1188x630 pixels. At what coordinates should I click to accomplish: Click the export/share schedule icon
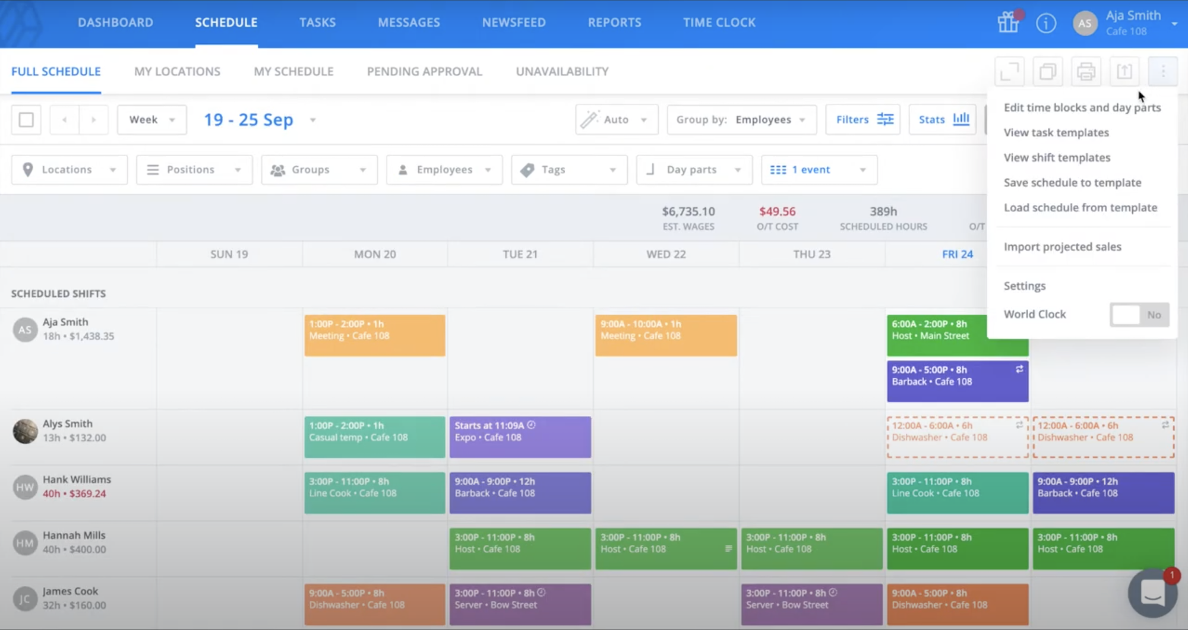[x=1124, y=72]
